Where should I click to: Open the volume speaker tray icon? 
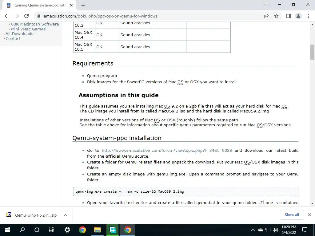(x=275, y=230)
